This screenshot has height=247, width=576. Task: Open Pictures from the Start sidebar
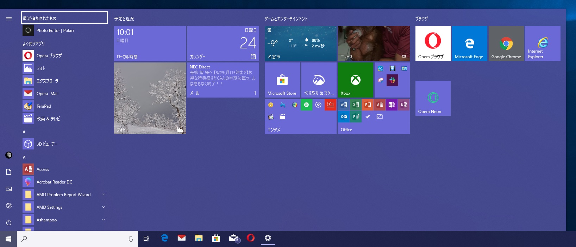[x=9, y=189]
